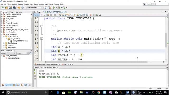
Task: Select JAVA_OPERATORS.java in the project tree
Action: click(20, 41)
